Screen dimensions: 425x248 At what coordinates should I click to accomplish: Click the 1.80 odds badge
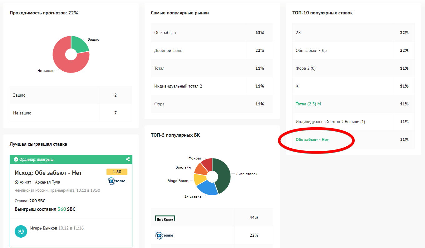point(117,172)
